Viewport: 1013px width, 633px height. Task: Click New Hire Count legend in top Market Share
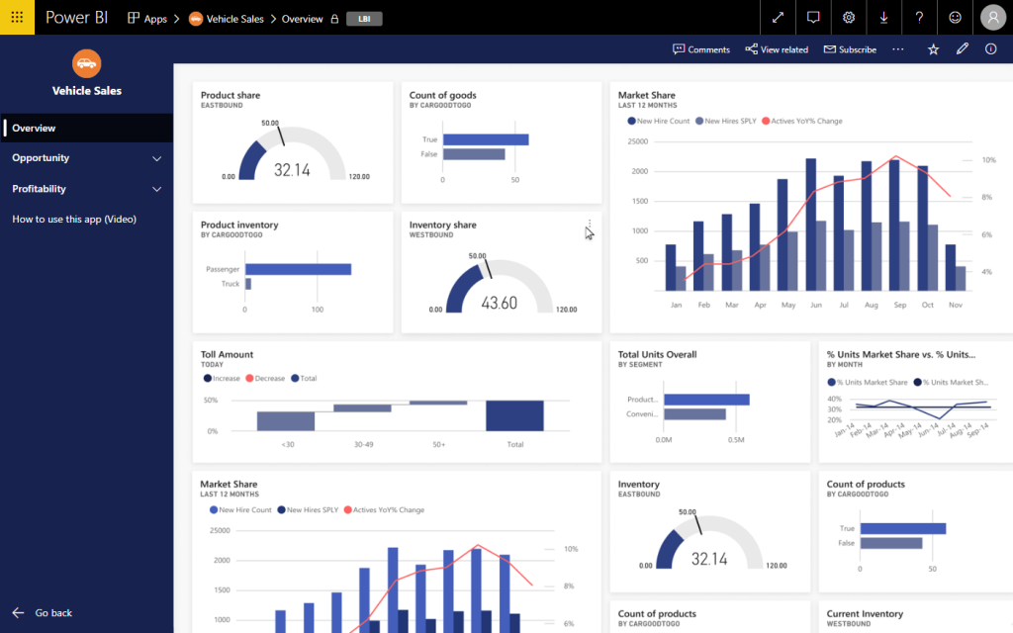tap(658, 121)
